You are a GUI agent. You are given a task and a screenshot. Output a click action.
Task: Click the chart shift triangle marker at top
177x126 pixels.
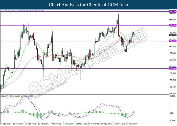(x=135, y=10)
